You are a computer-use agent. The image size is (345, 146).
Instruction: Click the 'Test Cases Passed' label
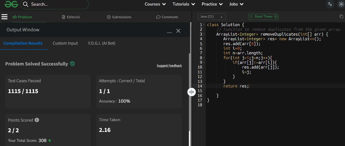click(x=24, y=81)
